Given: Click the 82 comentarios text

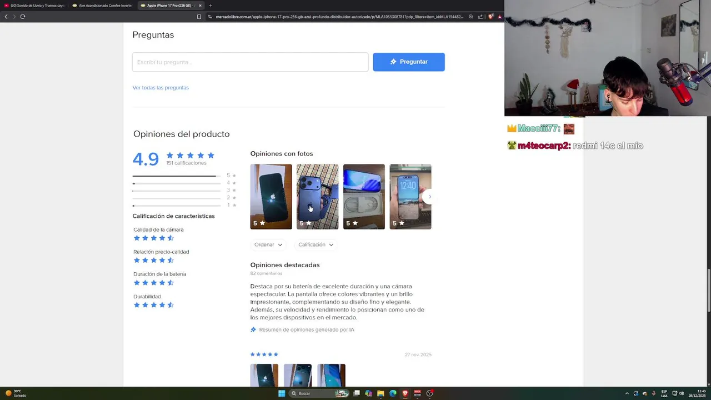Looking at the screenshot, I should click(266, 273).
